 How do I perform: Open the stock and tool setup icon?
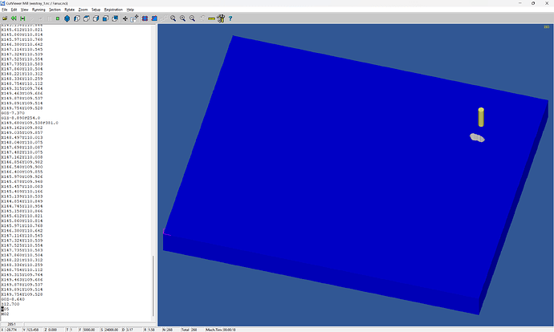221,18
